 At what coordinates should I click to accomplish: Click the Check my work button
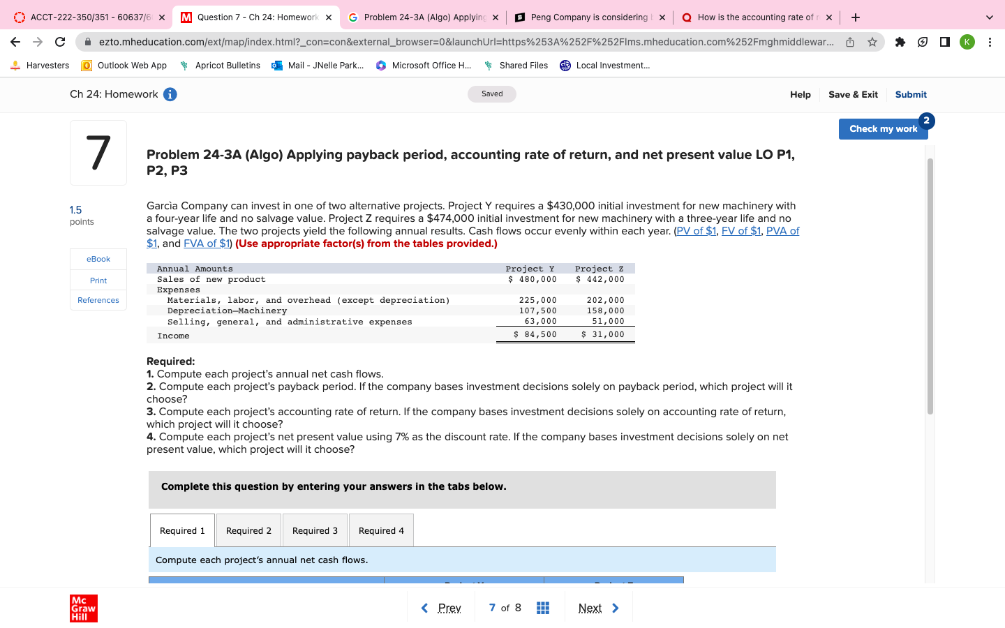883,128
